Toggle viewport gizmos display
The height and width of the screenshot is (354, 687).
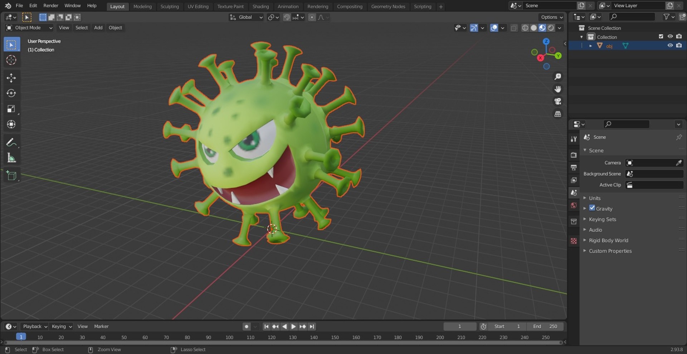tap(474, 28)
